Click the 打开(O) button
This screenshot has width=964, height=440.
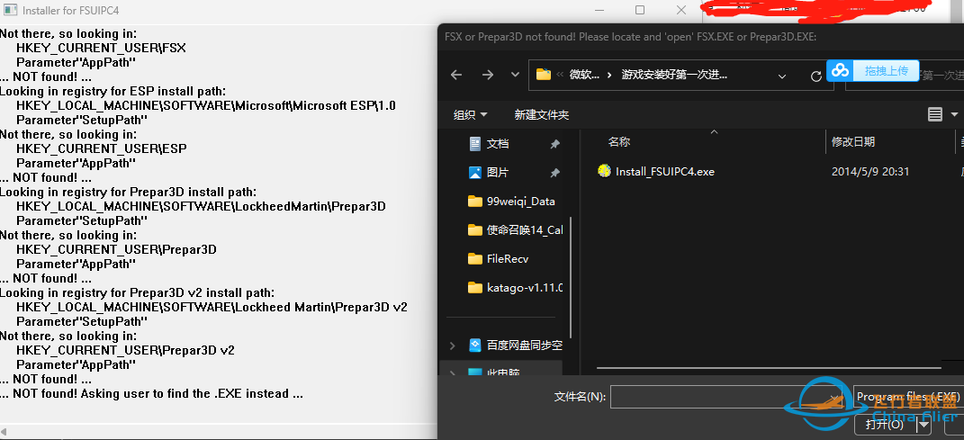click(x=886, y=424)
